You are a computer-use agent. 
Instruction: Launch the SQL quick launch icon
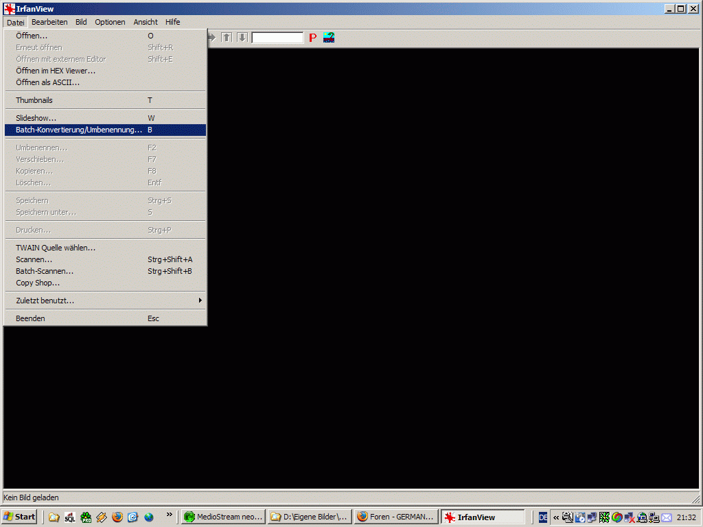click(70, 517)
